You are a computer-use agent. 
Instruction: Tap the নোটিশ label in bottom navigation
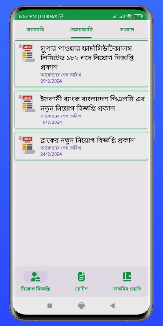point(81,289)
